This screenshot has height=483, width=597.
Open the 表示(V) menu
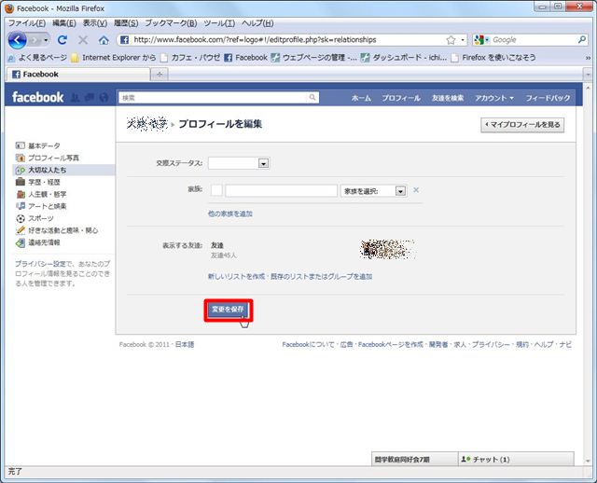tap(95, 23)
